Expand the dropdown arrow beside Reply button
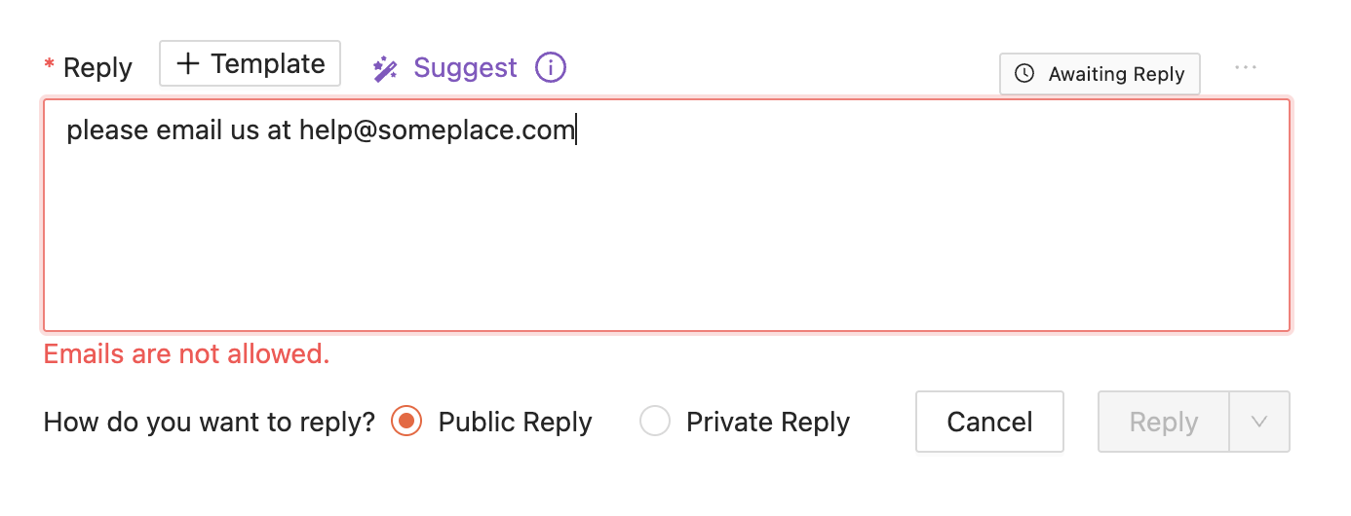1351x516 pixels. [1259, 422]
